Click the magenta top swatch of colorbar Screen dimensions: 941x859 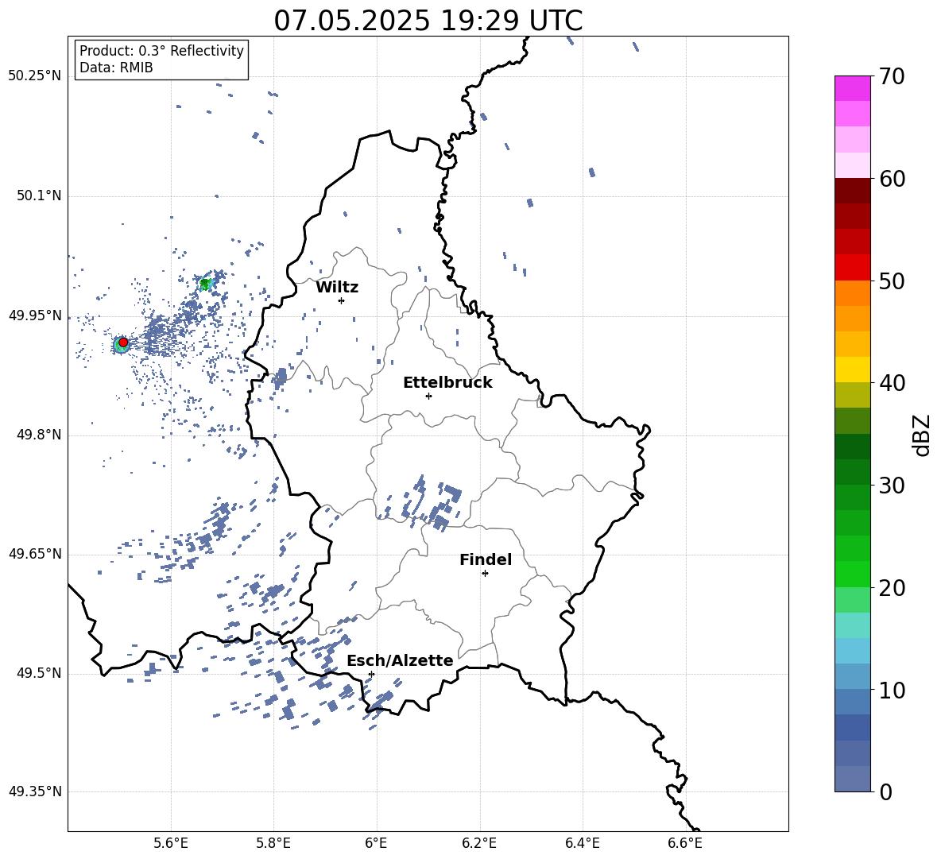pyautogui.click(x=852, y=88)
